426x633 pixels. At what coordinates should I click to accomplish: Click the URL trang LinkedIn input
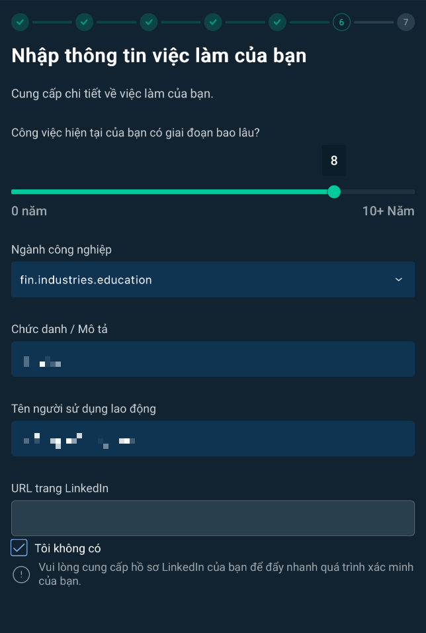213,518
